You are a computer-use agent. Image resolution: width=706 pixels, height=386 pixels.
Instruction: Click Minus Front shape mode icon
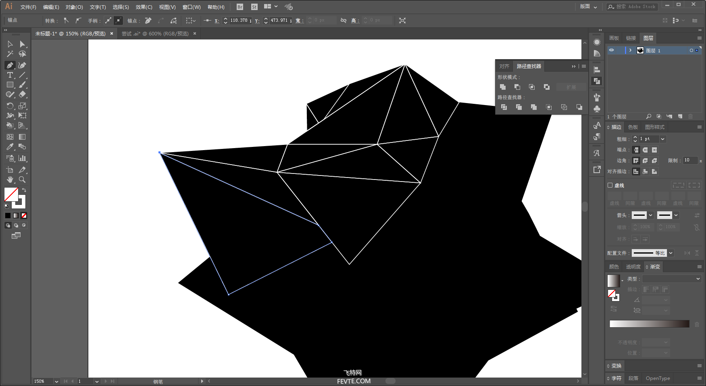[517, 87]
